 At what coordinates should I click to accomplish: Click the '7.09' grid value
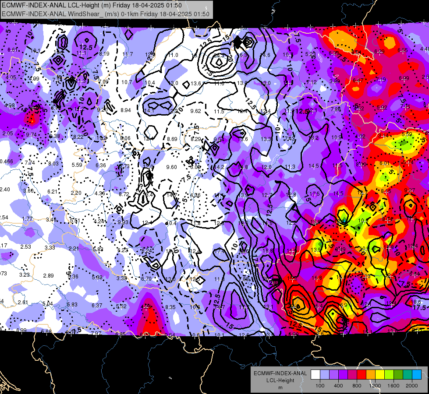pyautogui.click(x=103, y=82)
